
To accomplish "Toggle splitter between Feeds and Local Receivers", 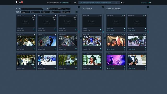I will [81, 38].
